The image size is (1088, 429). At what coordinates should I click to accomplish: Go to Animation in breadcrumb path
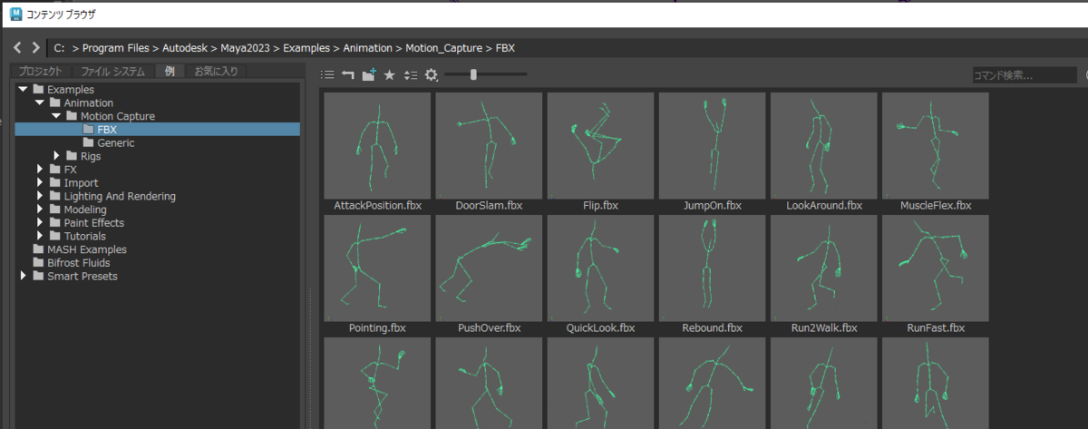click(367, 47)
